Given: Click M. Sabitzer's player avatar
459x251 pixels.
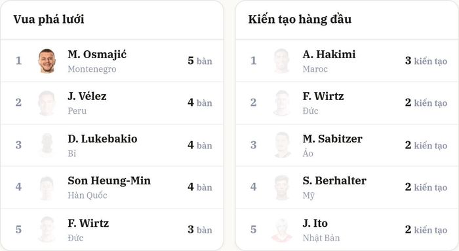Looking at the screenshot, I should tap(282, 145).
